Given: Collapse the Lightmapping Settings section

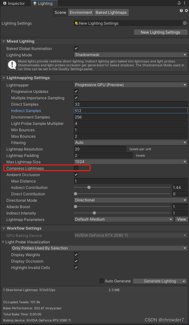Looking at the screenshot, I should [3, 77].
